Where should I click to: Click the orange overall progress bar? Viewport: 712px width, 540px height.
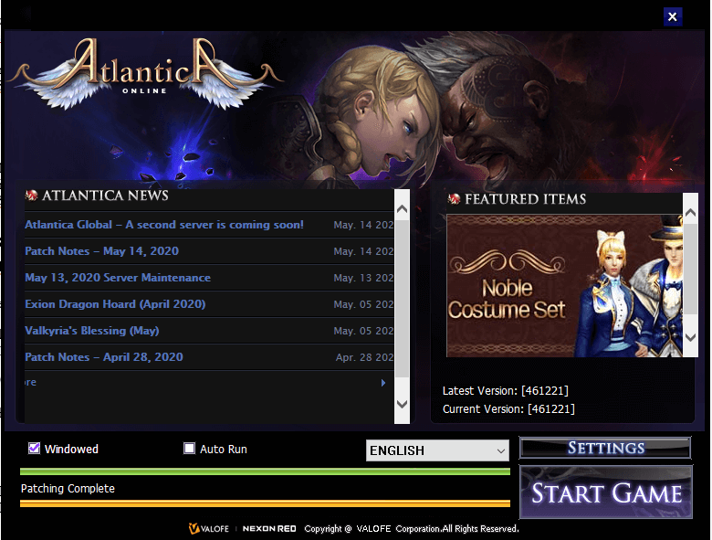265,503
